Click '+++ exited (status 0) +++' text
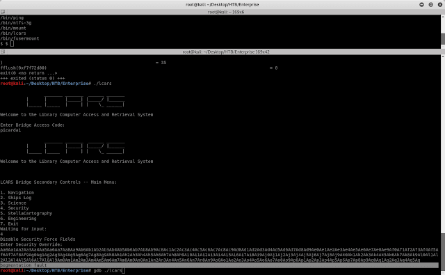 [33, 78]
